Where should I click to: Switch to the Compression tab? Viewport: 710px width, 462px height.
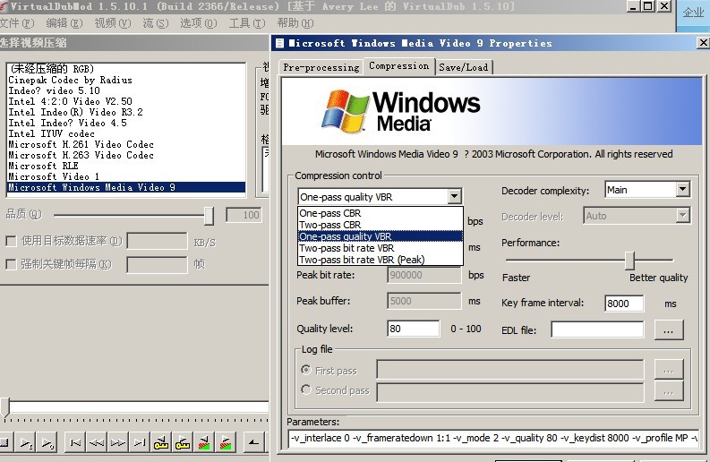tap(399, 66)
